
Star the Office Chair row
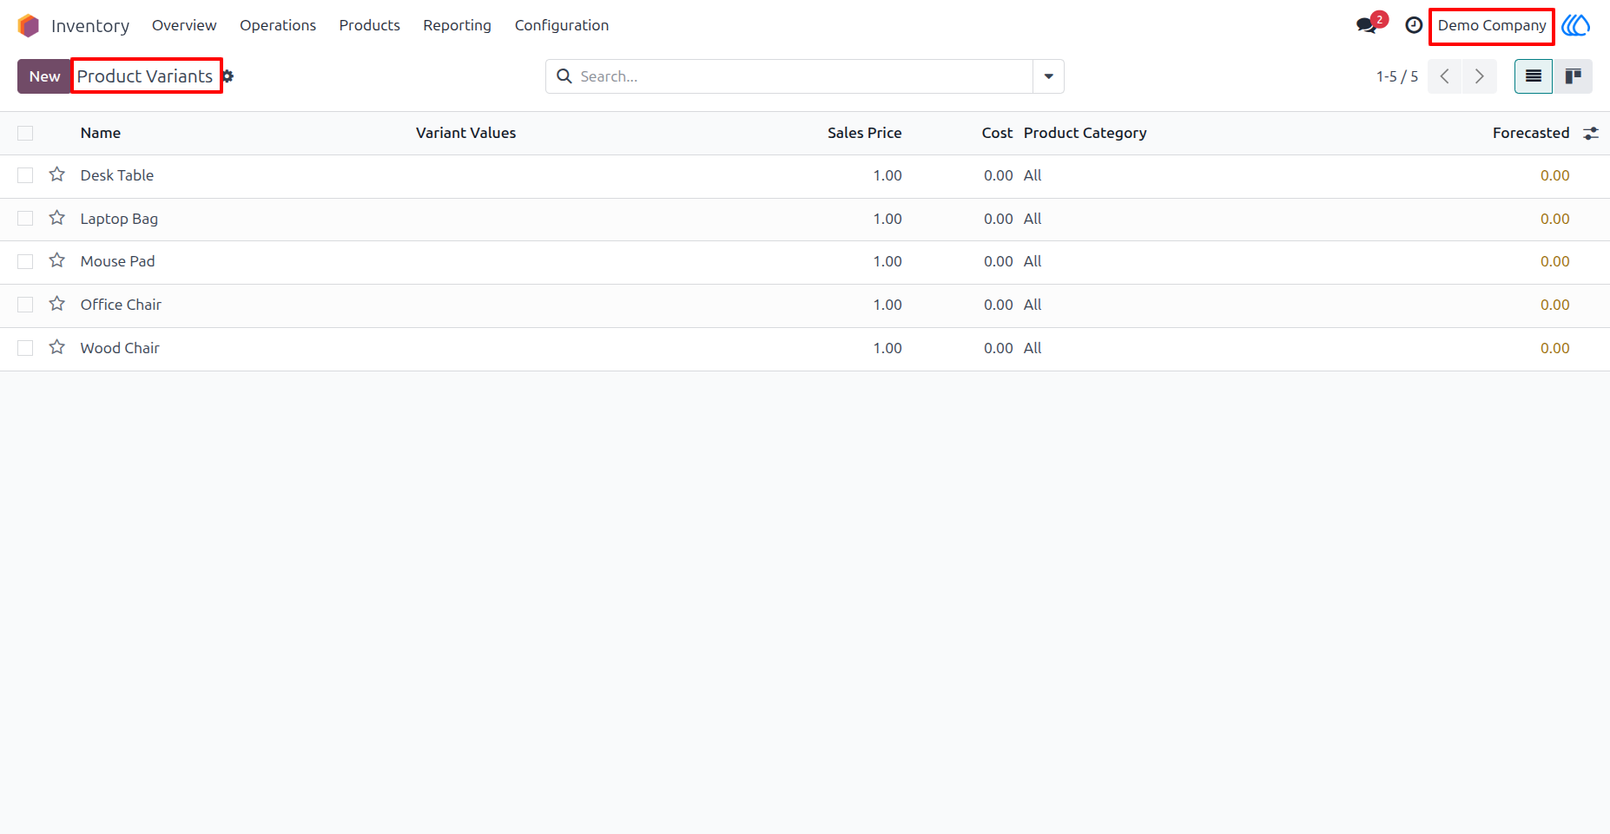click(57, 304)
